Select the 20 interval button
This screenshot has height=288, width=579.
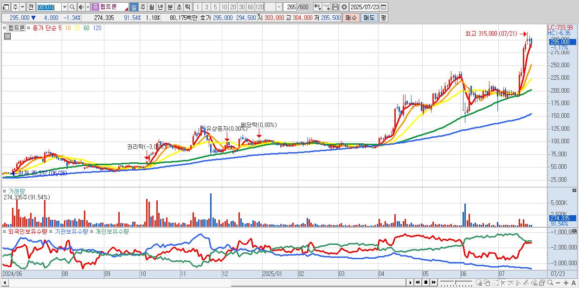point(233,7)
